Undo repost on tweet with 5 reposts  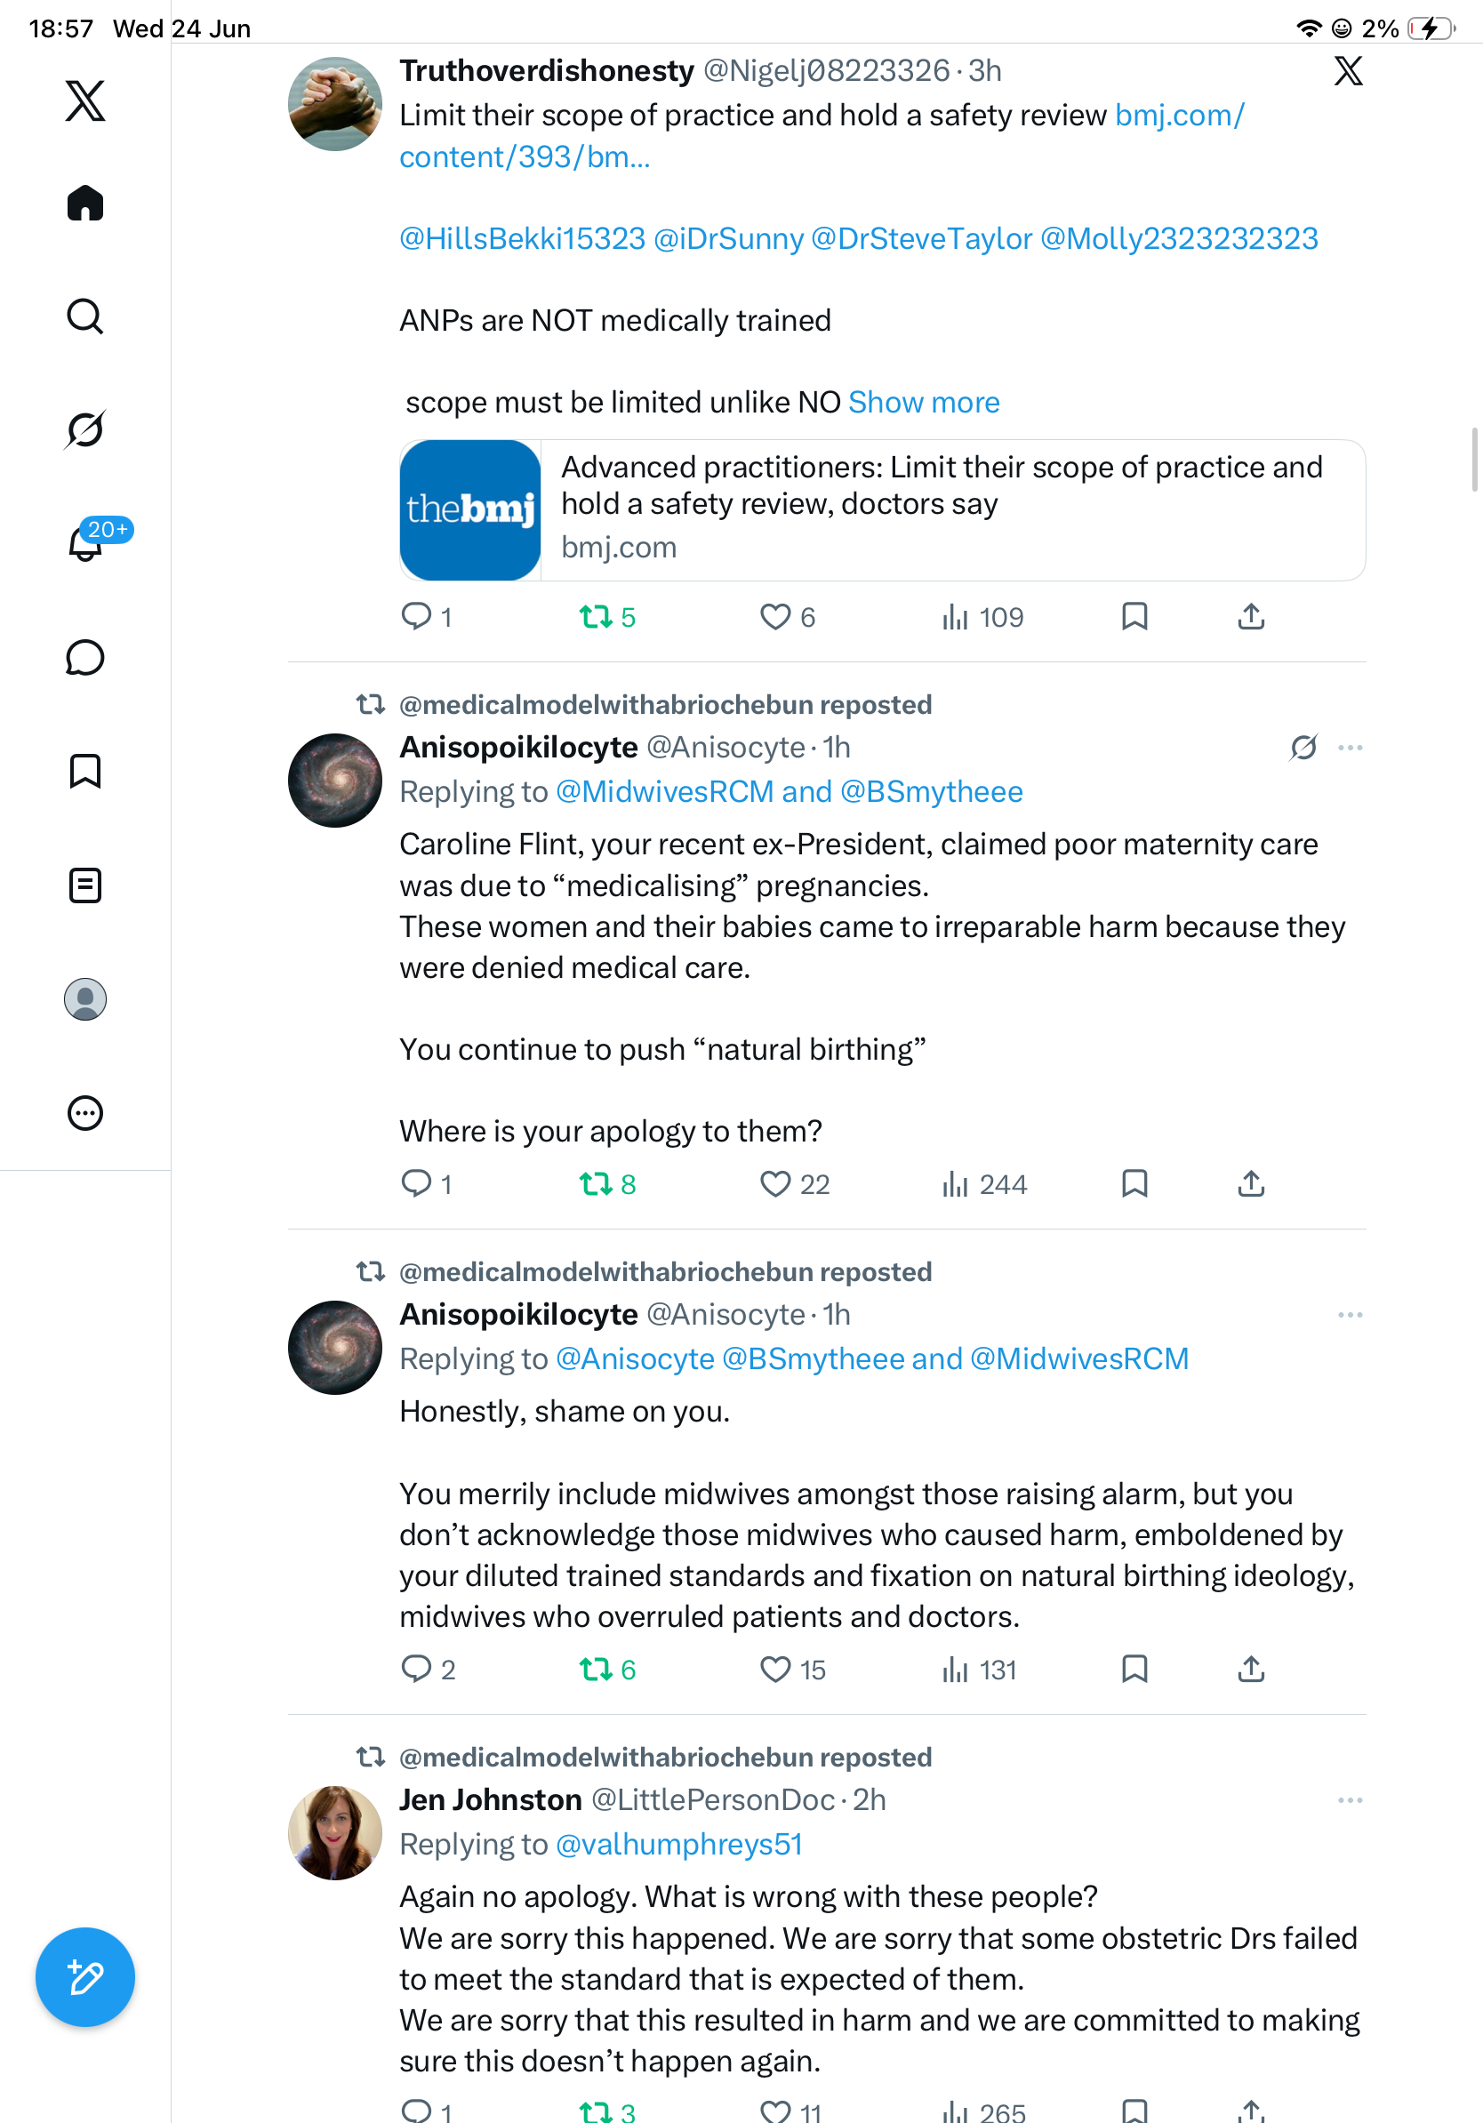coord(597,617)
